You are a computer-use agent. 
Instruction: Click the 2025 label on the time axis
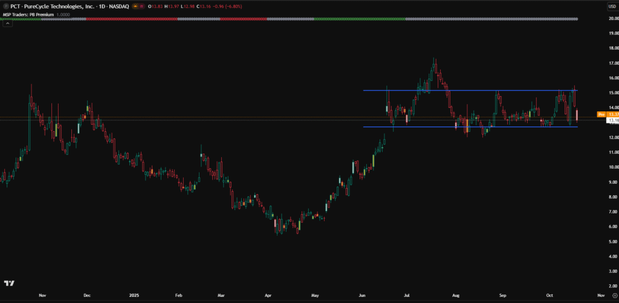[x=133, y=295]
